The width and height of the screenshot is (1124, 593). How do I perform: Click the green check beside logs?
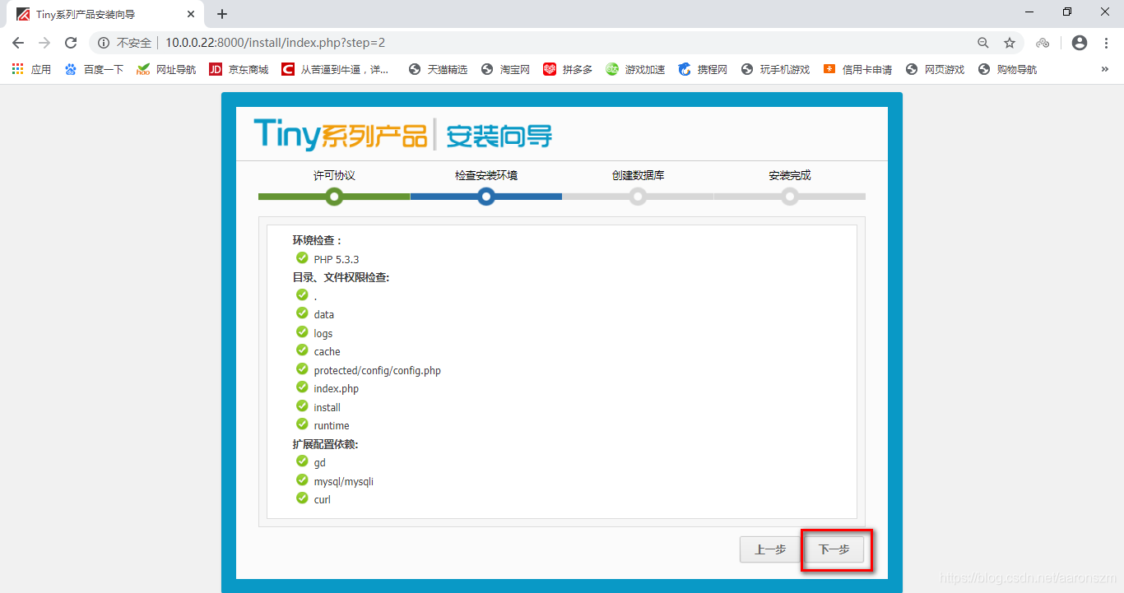pos(302,331)
